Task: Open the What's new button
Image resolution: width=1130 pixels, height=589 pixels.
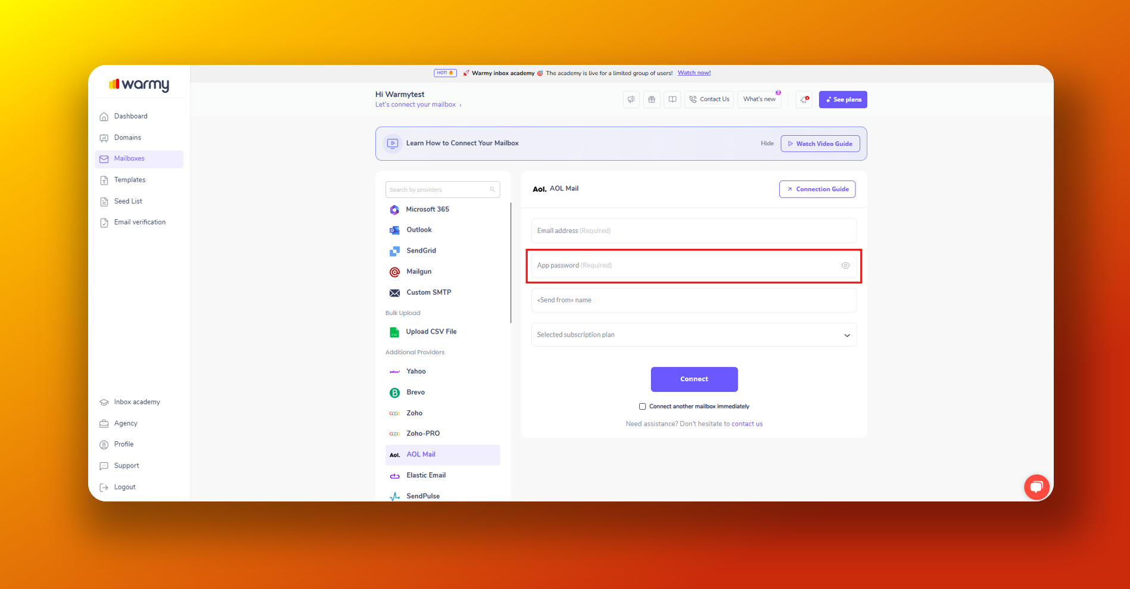Action: pos(759,99)
